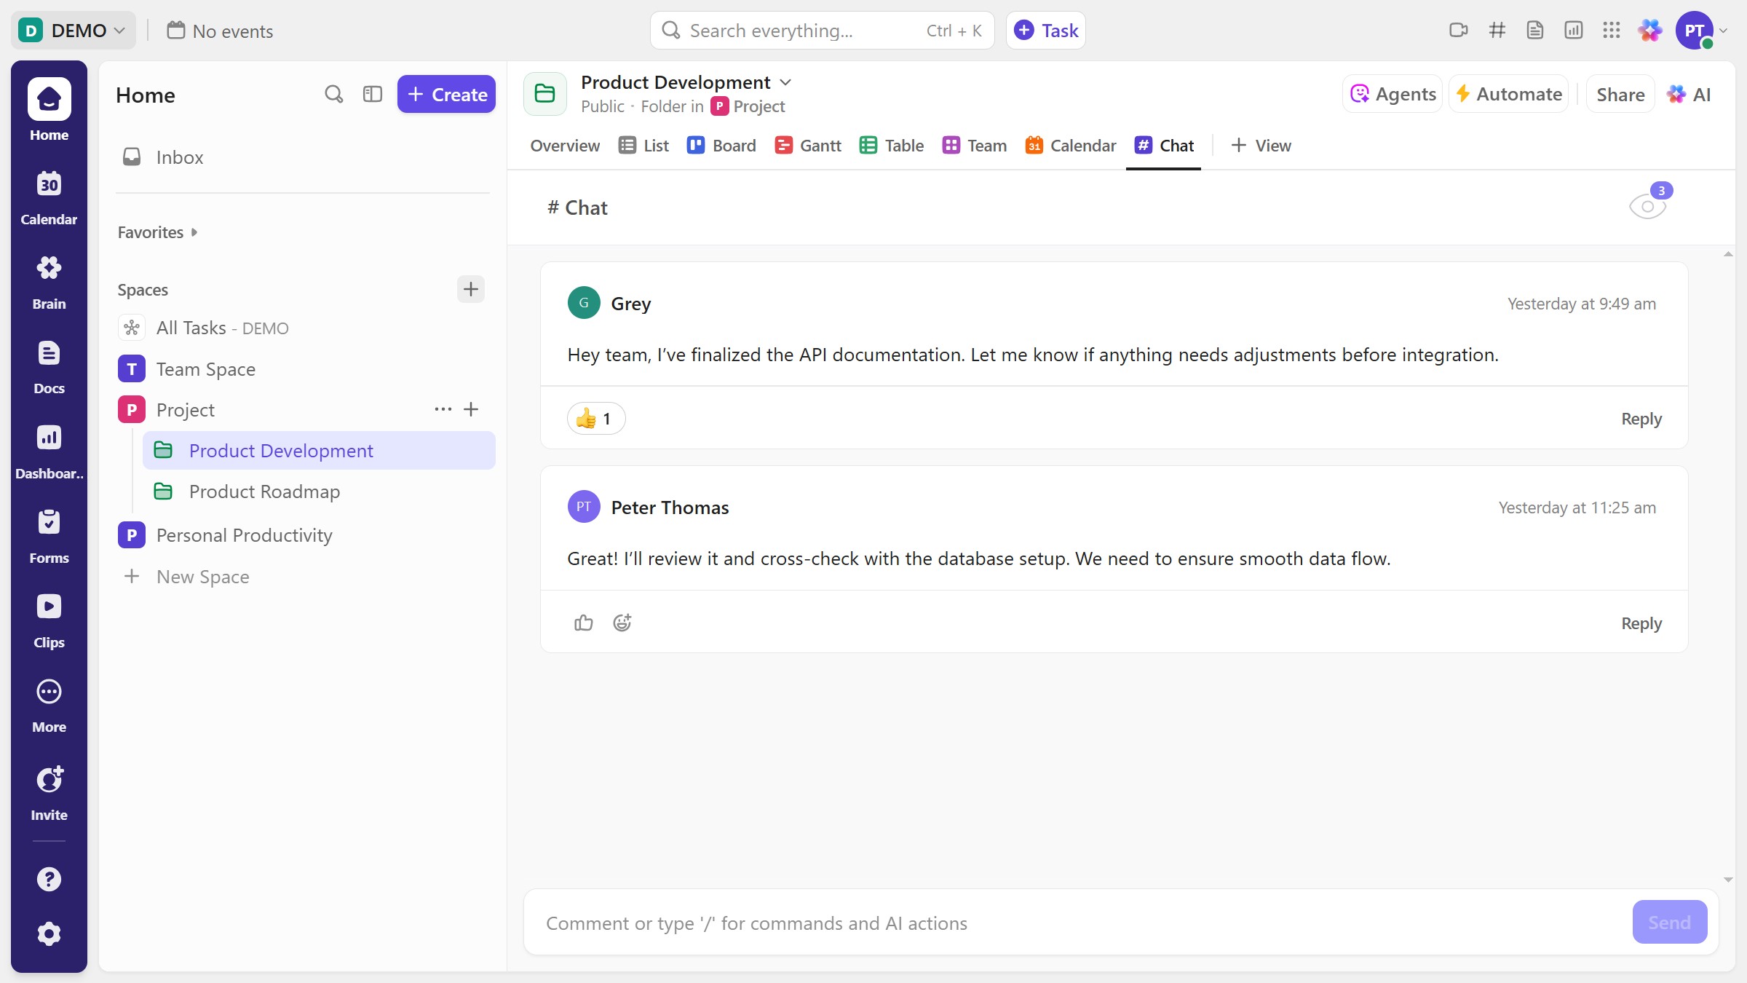Open the DEMO workspace switcher dropdown
This screenshot has height=983, width=1747.
point(73,30)
